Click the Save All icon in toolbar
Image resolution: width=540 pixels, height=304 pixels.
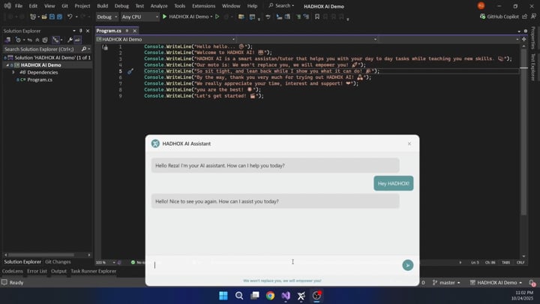coord(59,17)
